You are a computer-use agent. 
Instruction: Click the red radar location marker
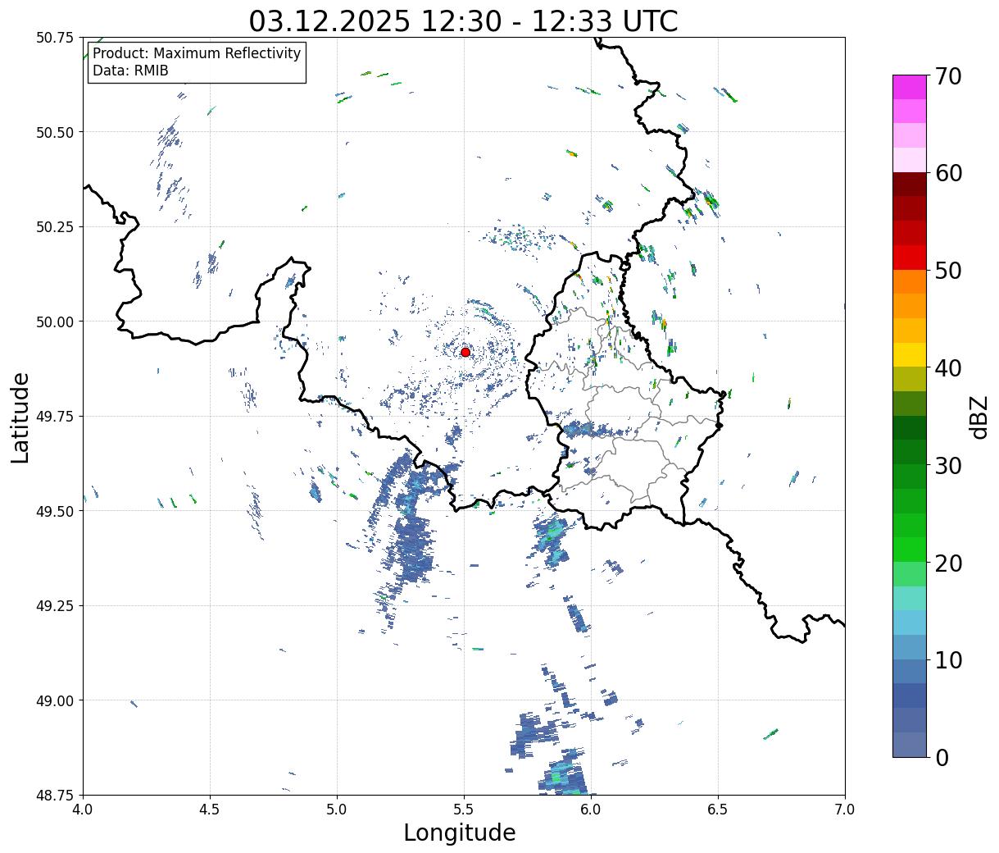(465, 352)
